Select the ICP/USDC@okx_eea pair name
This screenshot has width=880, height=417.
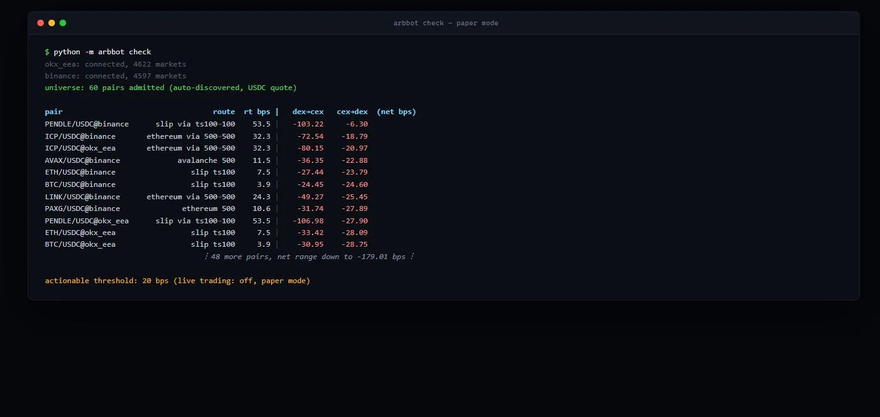[80, 148]
